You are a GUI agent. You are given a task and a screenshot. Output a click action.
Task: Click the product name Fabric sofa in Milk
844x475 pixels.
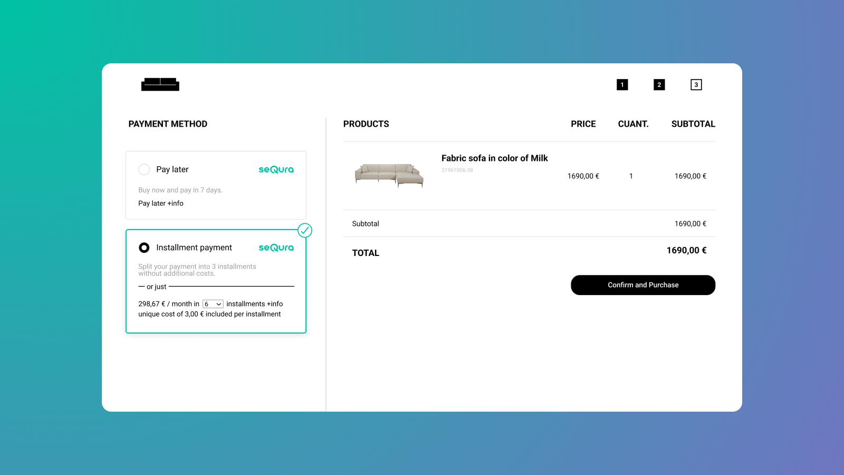pyautogui.click(x=494, y=158)
